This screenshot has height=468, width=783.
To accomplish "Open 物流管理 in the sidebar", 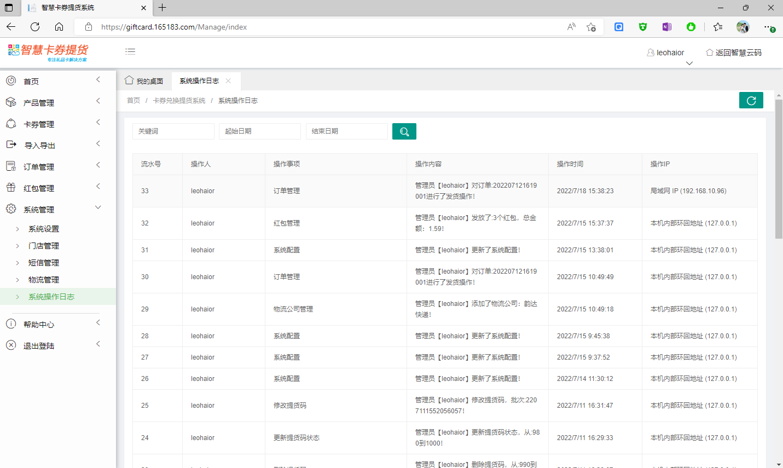I will 44,280.
